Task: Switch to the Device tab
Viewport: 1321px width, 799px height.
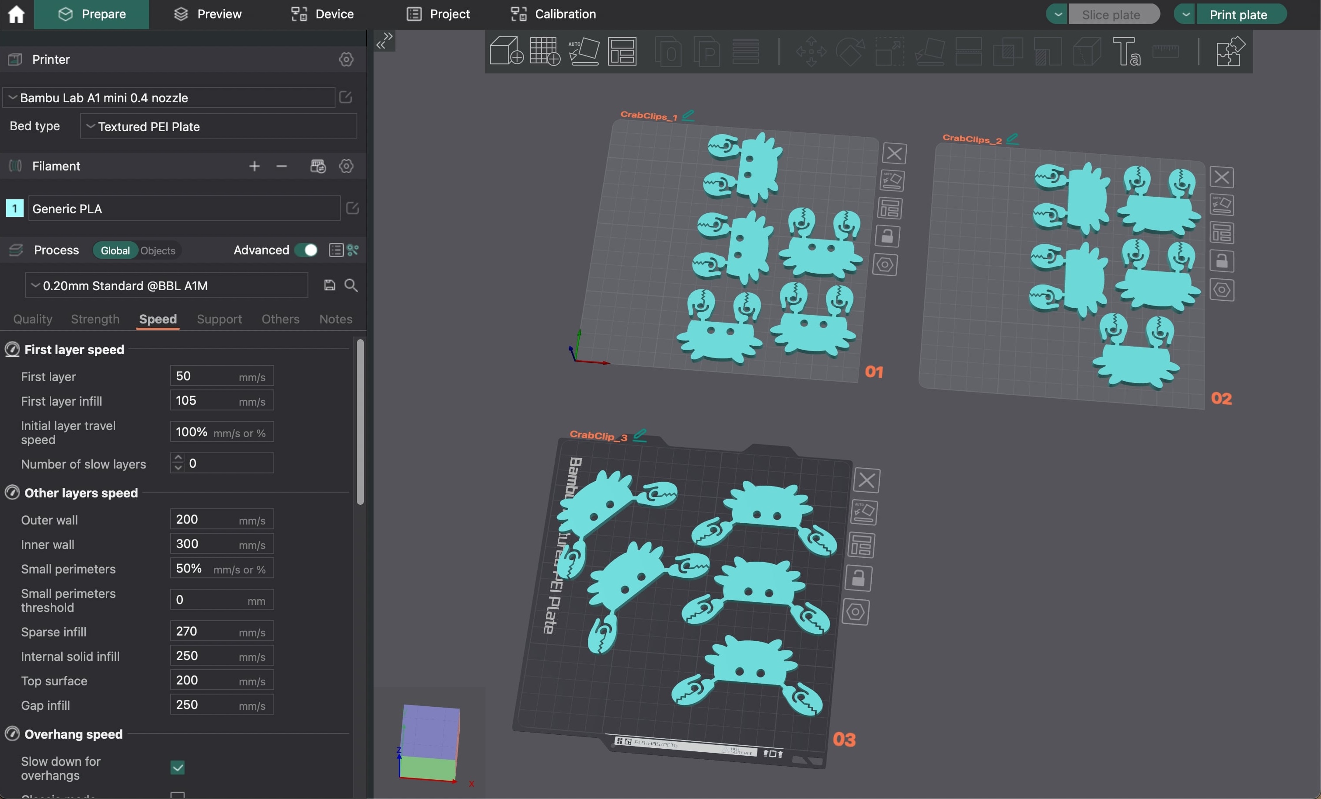Action: [x=322, y=14]
